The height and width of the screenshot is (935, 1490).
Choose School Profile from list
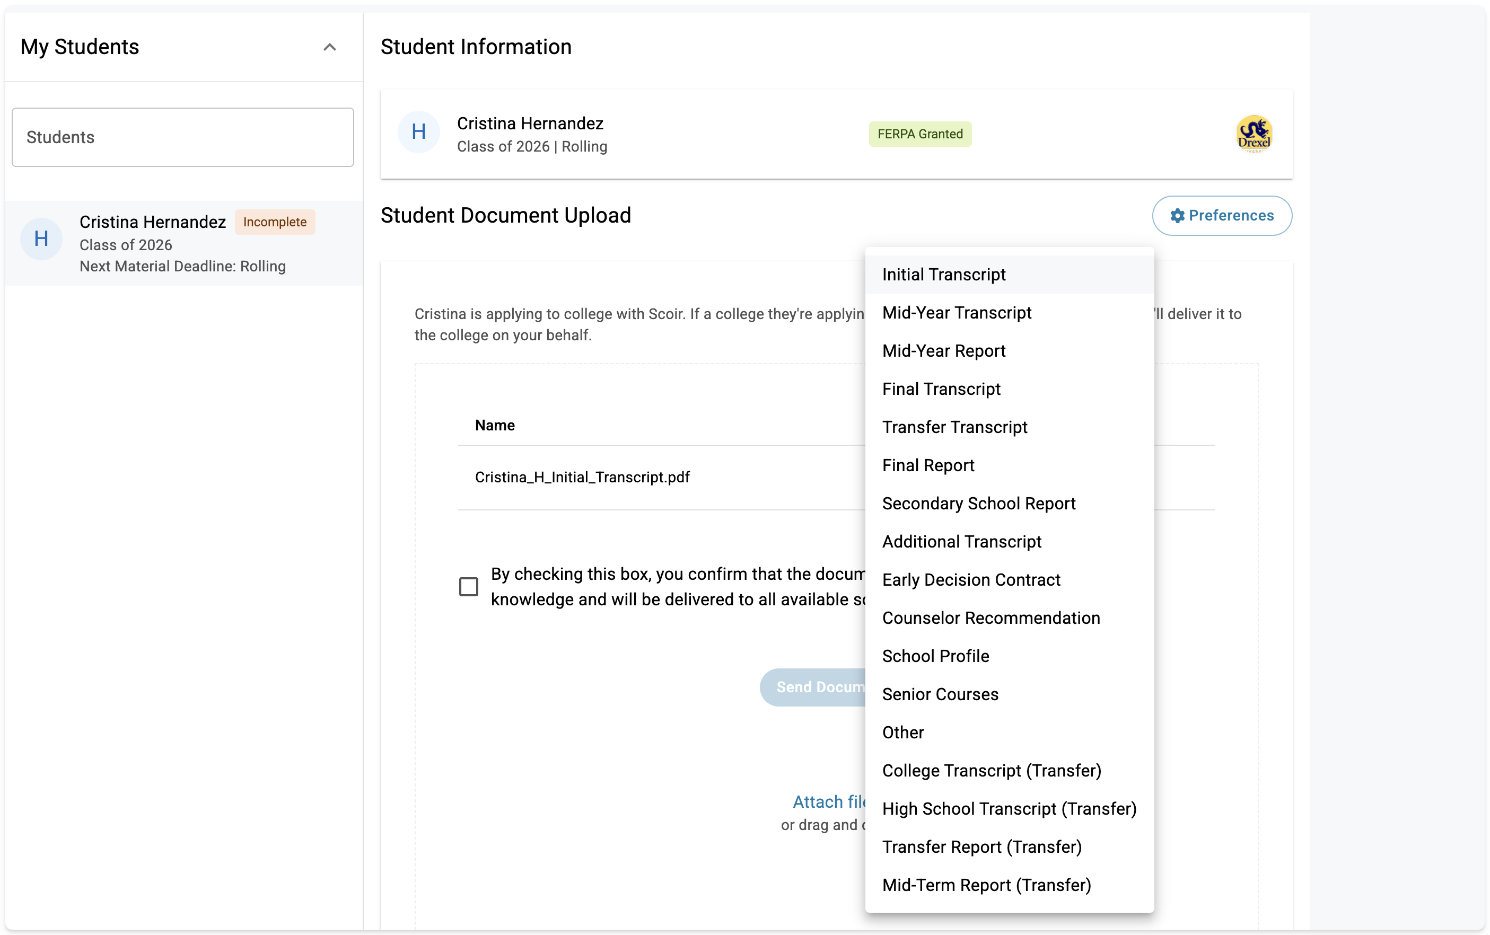935,656
